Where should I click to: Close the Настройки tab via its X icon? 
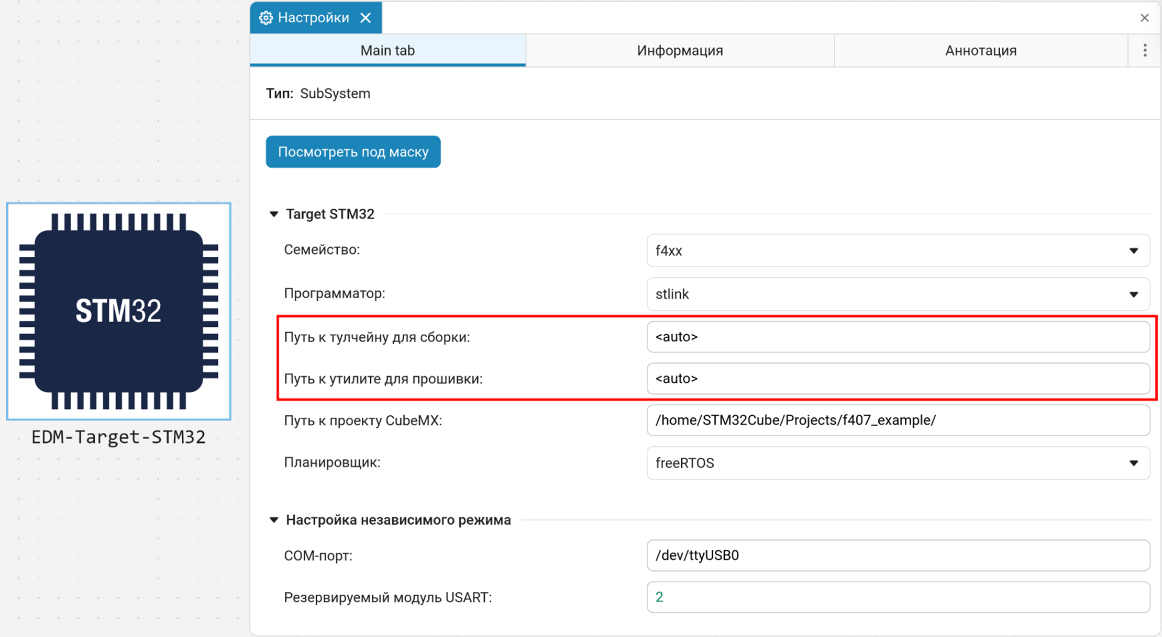click(x=366, y=17)
